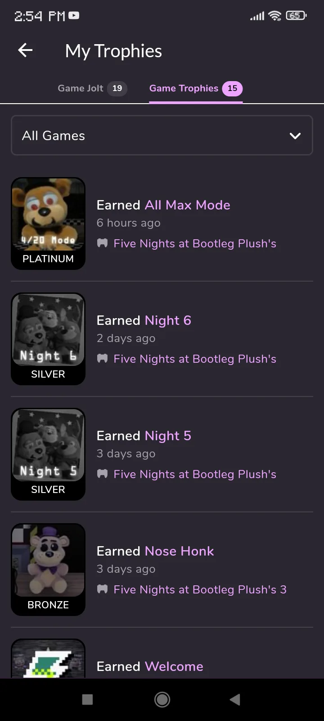The height and width of the screenshot is (721, 324).
Task: Click the gamepad icon under Nose Honk
Action: 103,589
